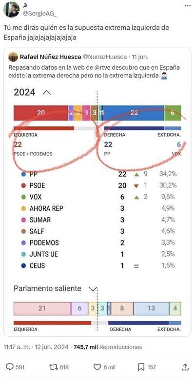The image size is (195, 382).
Task: Open Rafael Núñez Huesca's small avatar
Action: click(13, 57)
